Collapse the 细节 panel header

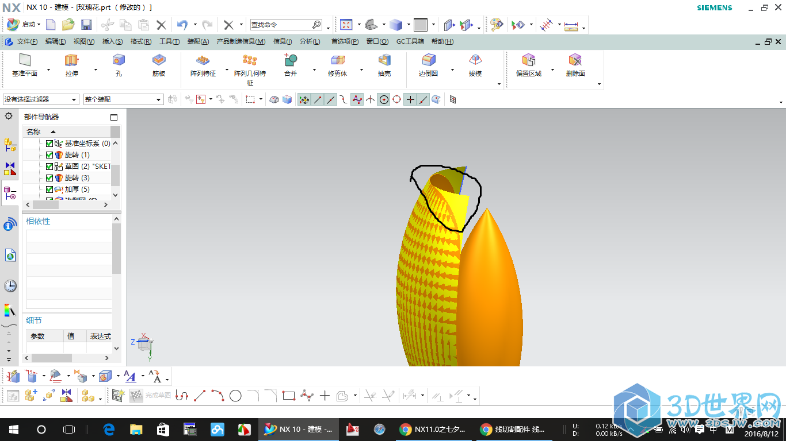pyautogui.click(x=34, y=320)
